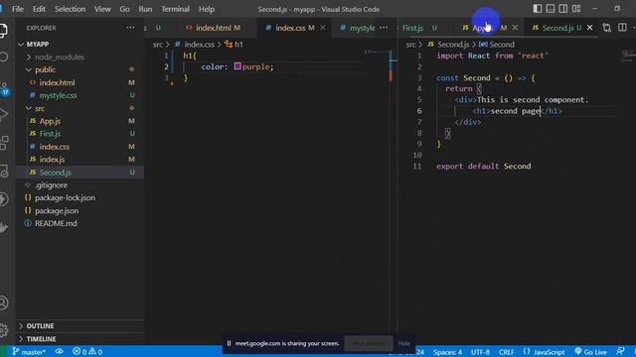This screenshot has width=636, height=357.
Task: Close the Second.js tab
Action: tap(589, 28)
